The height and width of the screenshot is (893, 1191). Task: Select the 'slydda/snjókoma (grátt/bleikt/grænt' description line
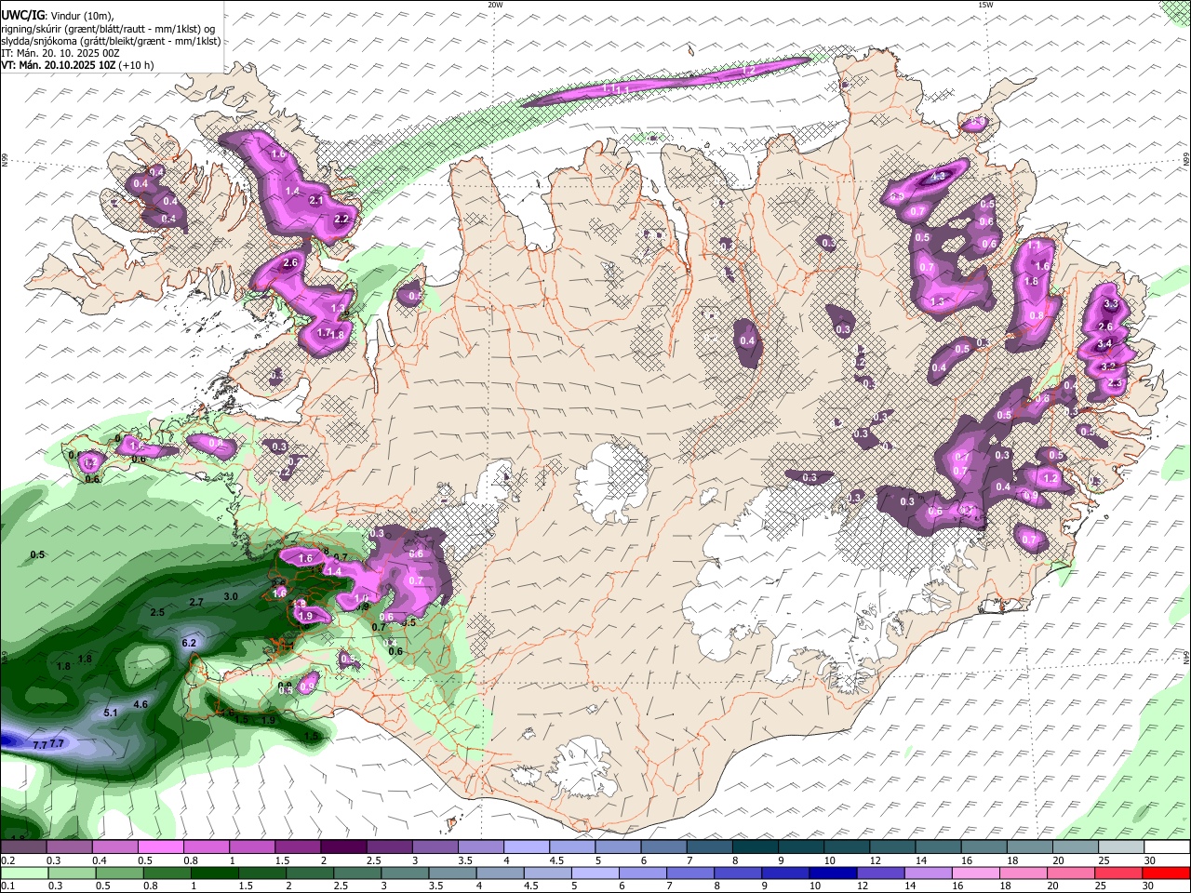pos(111,41)
